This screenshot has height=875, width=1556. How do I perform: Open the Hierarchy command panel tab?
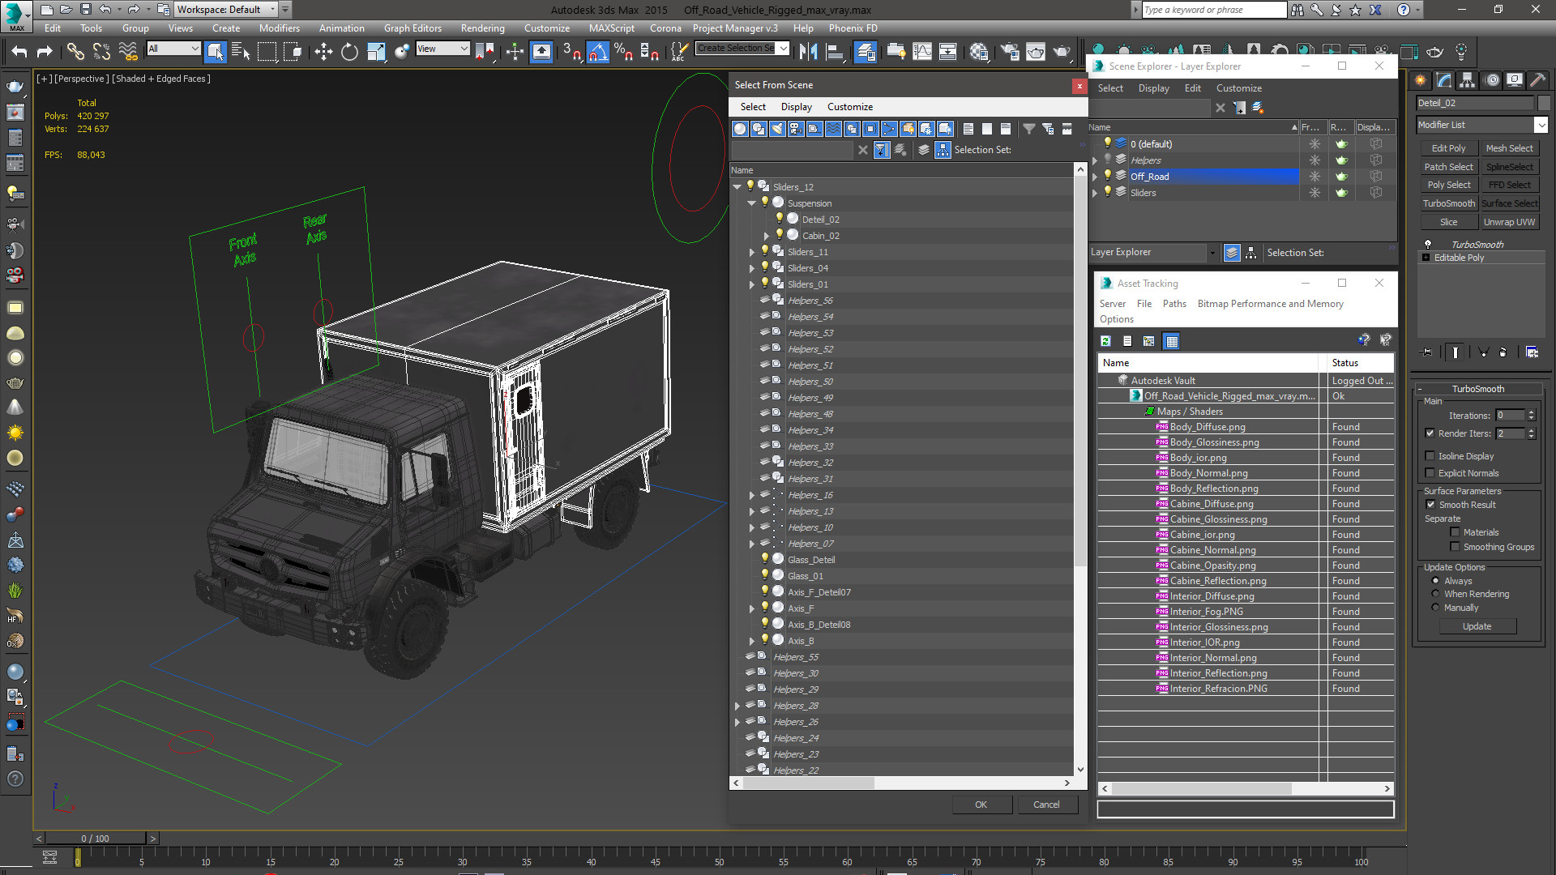click(1467, 80)
